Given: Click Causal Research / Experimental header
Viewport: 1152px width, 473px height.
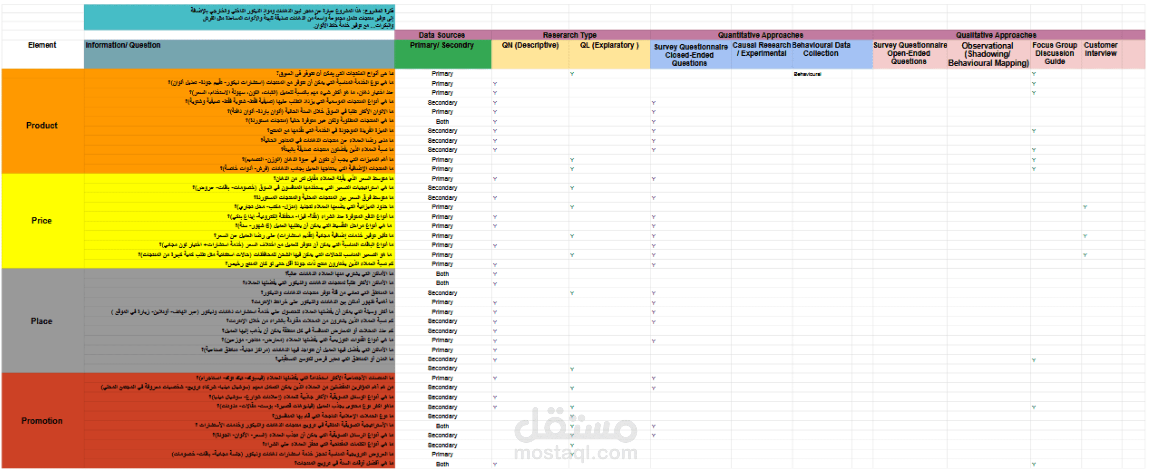Looking at the screenshot, I should (761, 50).
